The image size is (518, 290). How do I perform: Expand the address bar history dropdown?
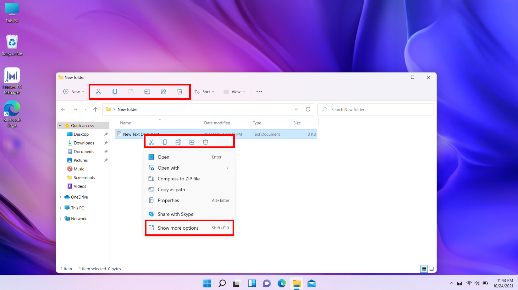tap(296, 109)
